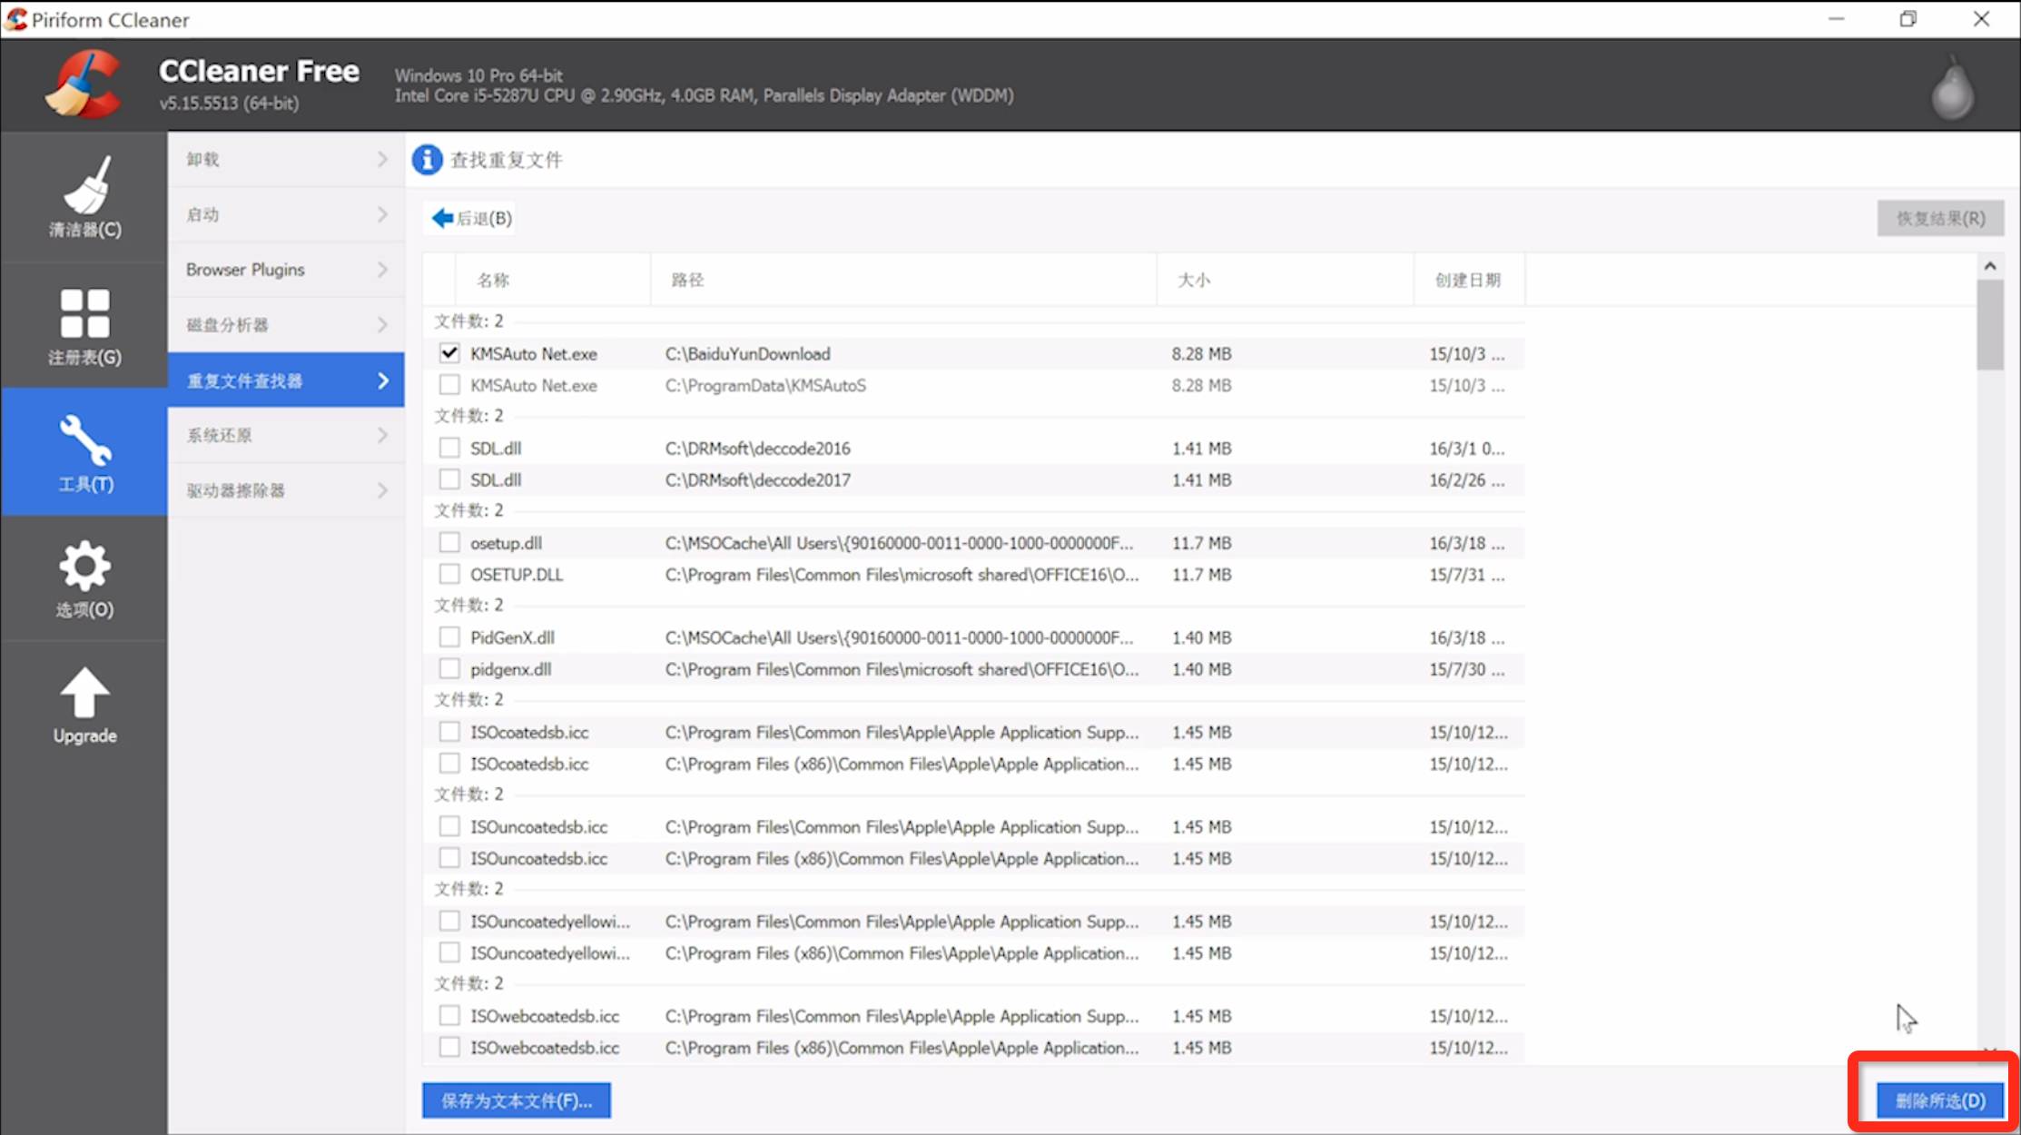Check ISOcoatedsb.icc in Program Files\Common Files checkbox

tap(449, 732)
